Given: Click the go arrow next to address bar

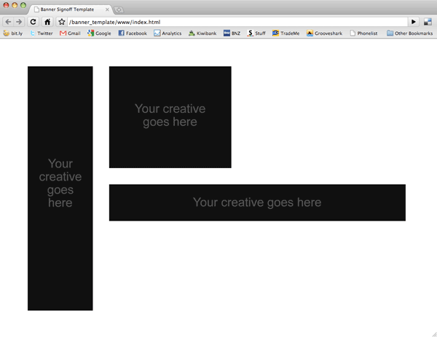Looking at the screenshot, I should (x=414, y=22).
